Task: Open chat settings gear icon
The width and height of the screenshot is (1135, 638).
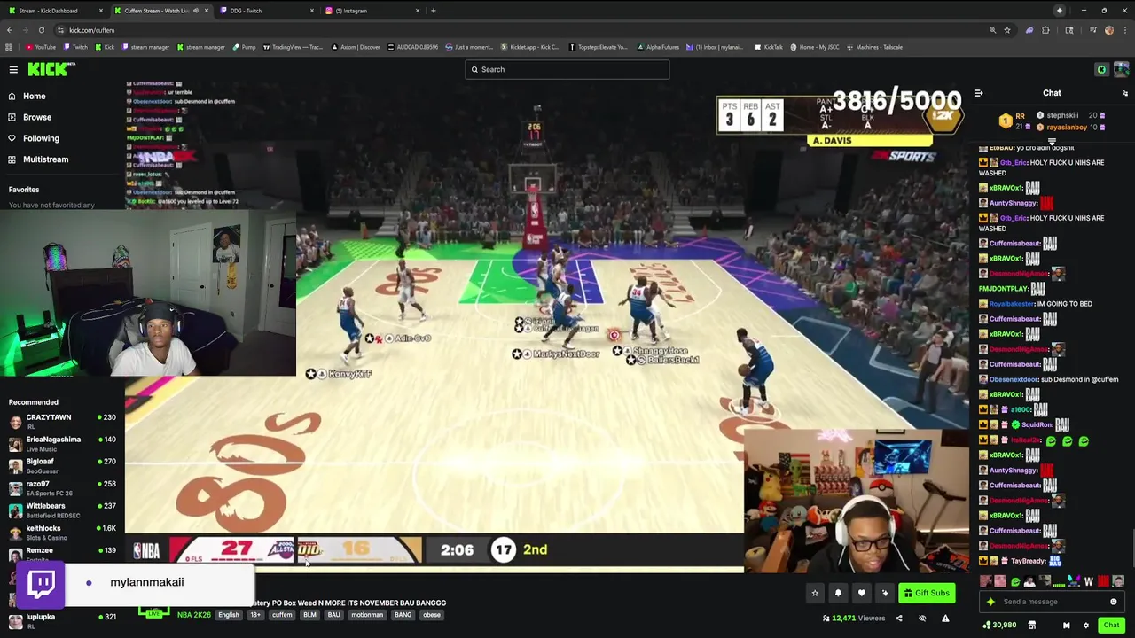Action: (x=1085, y=626)
